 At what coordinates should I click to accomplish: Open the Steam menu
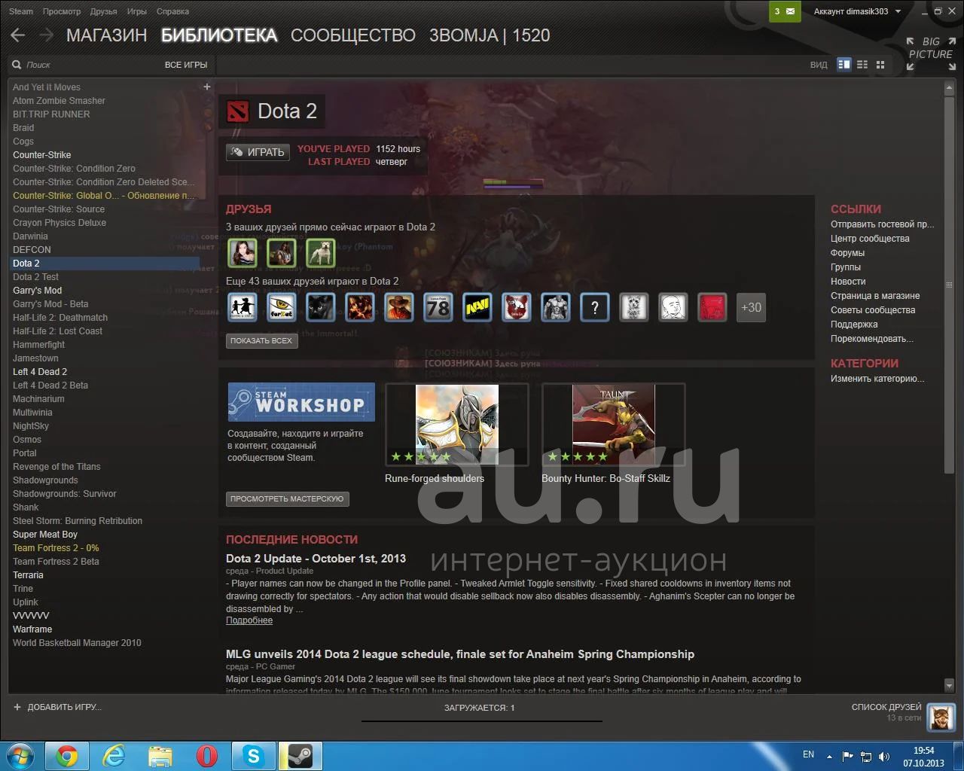coord(21,11)
